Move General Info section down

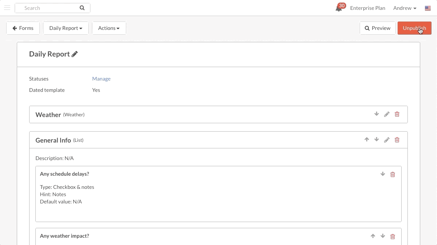tap(376, 140)
